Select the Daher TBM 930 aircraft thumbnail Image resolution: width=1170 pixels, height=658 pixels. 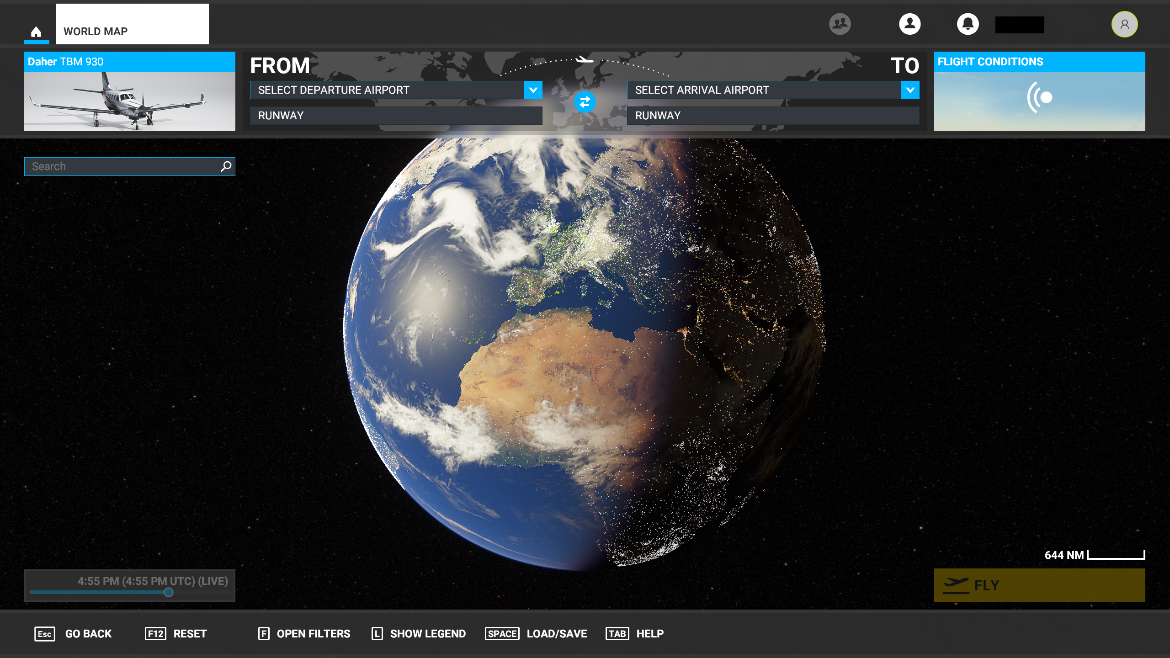click(x=130, y=101)
